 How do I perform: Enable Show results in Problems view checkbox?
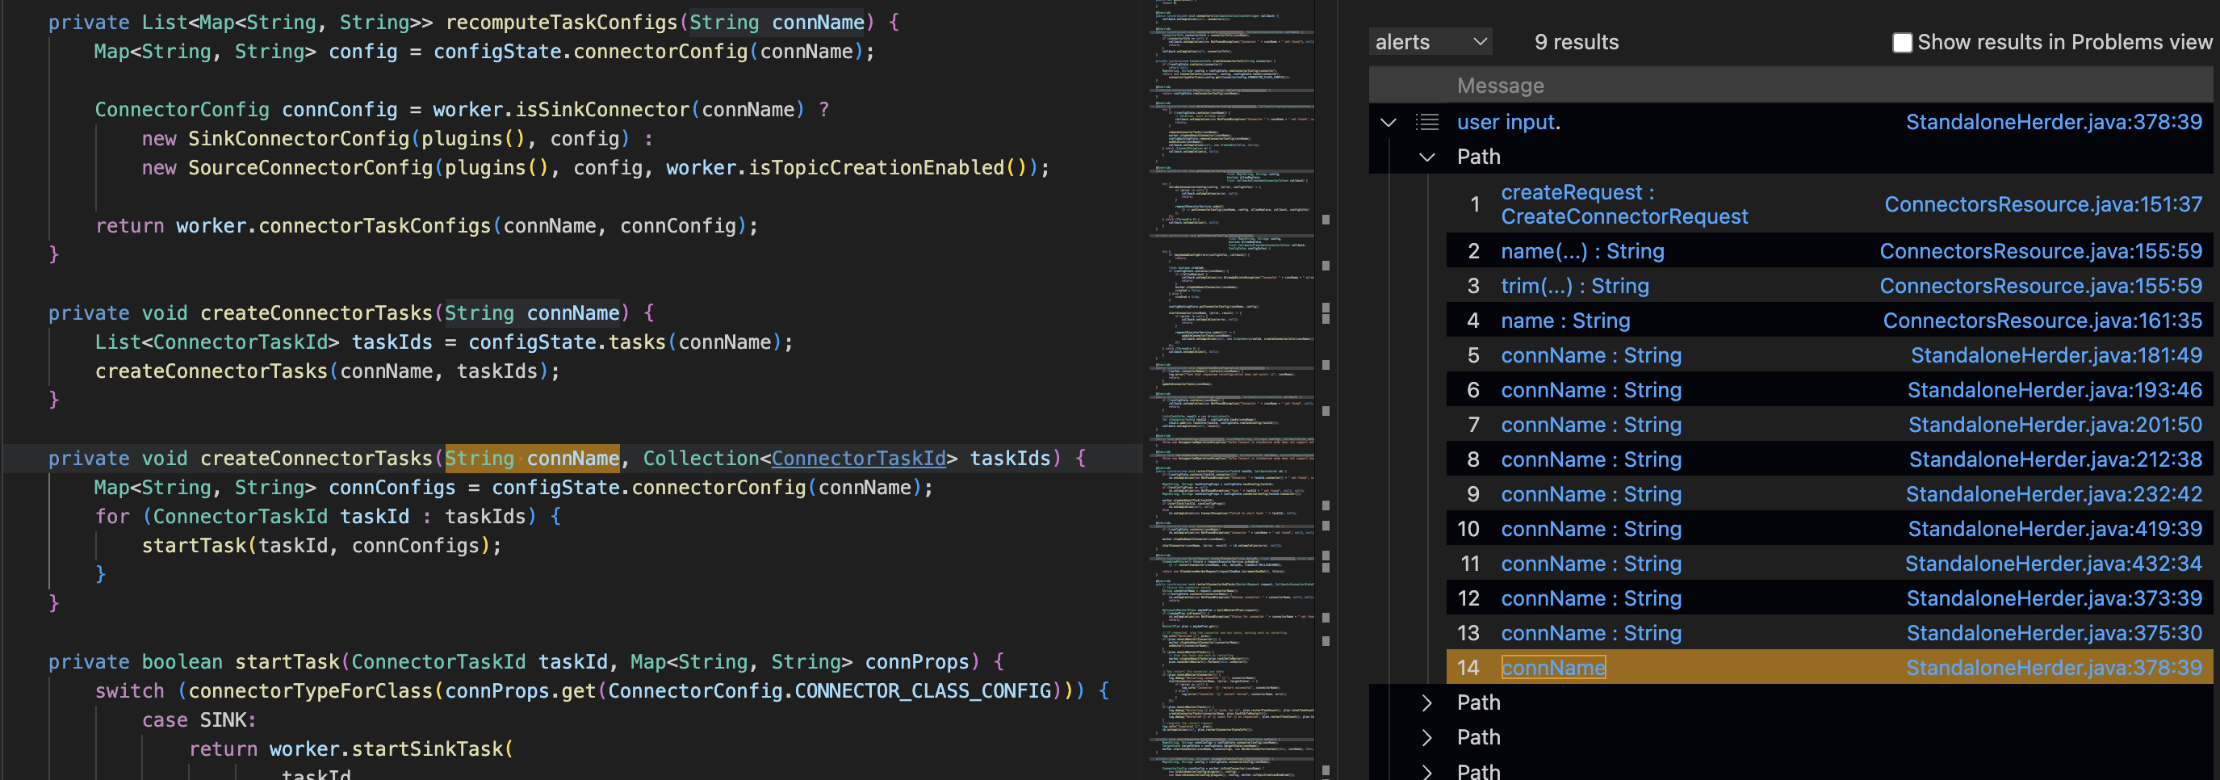coord(1901,42)
